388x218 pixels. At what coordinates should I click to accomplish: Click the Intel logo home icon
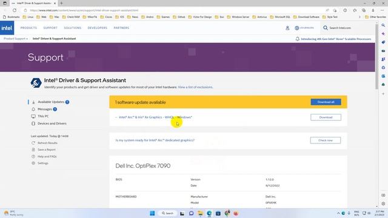[7, 28]
